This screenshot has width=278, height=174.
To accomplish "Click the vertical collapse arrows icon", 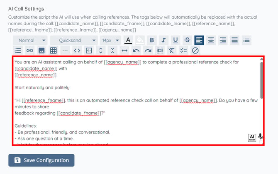I will click(x=112, y=51).
